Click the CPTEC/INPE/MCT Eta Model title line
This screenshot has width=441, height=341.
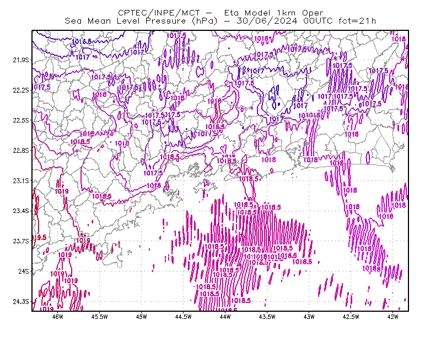[220, 13]
